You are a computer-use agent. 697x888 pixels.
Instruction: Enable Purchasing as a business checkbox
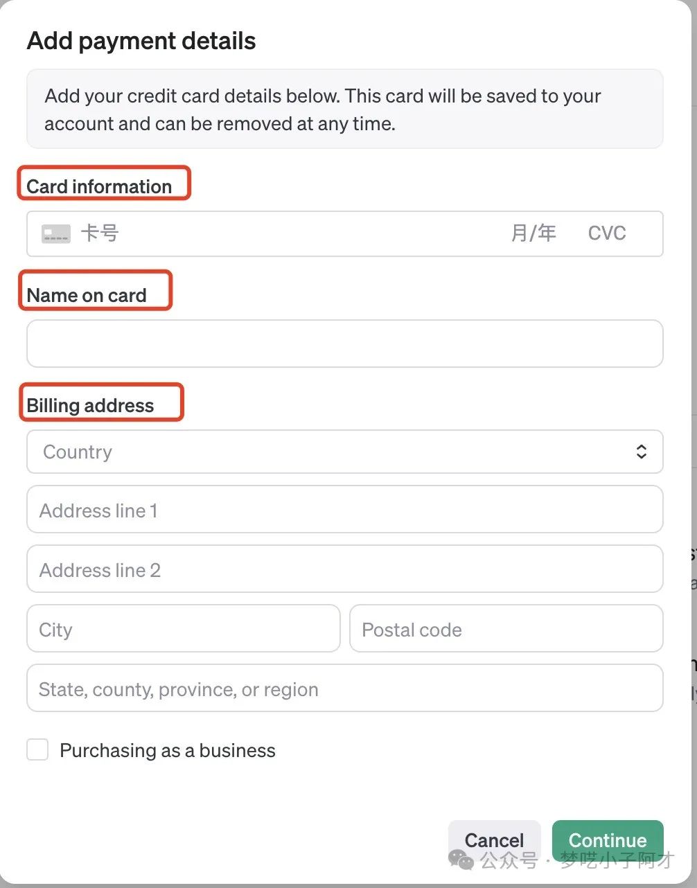[37, 750]
